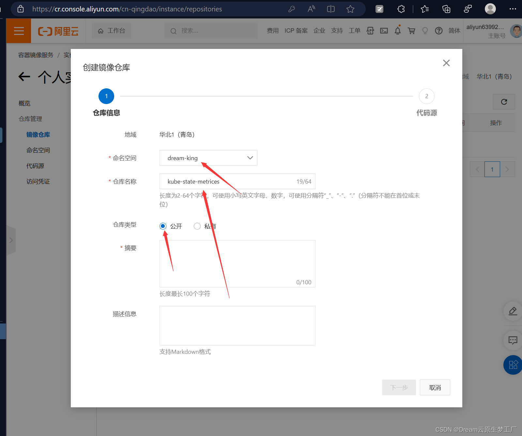Click the Aliyun logo
This screenshot has width=522, height=436.
tap(58, 31)
